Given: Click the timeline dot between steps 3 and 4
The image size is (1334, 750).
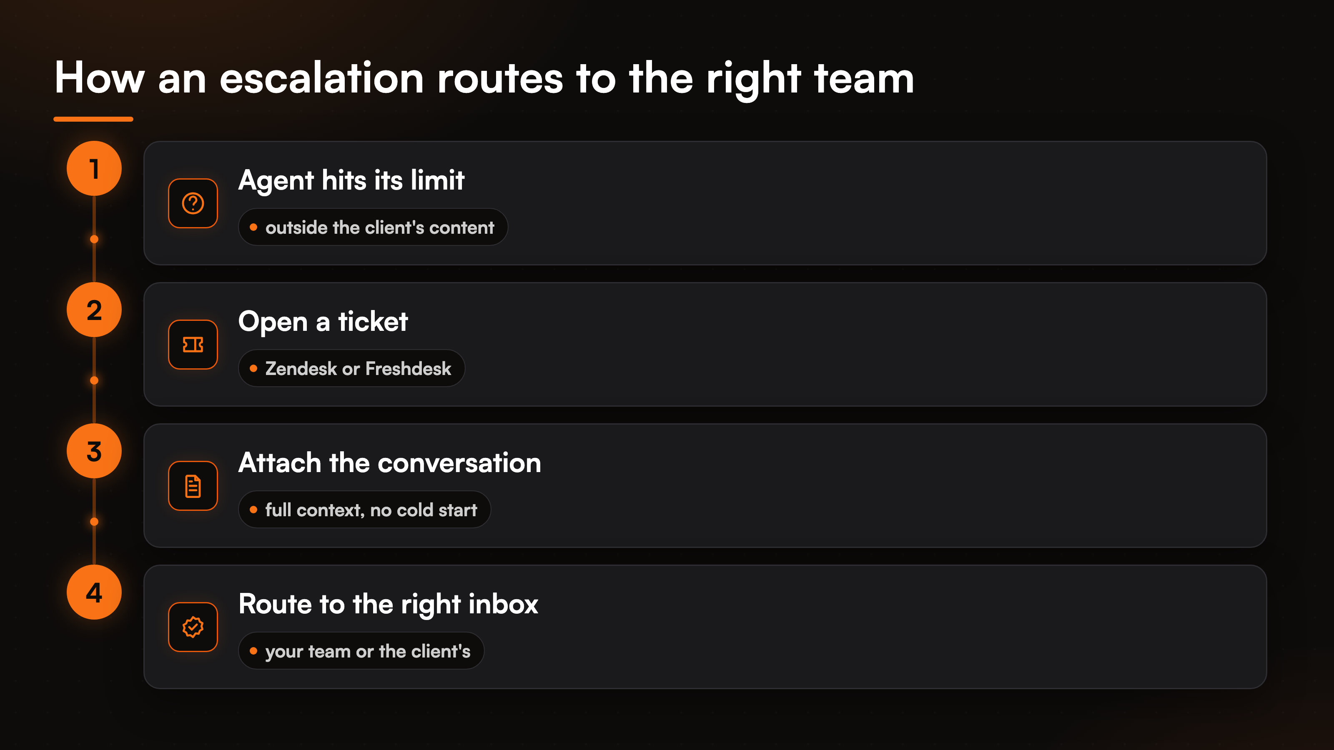Looking at the screenshot, I should tap(94, 522).
